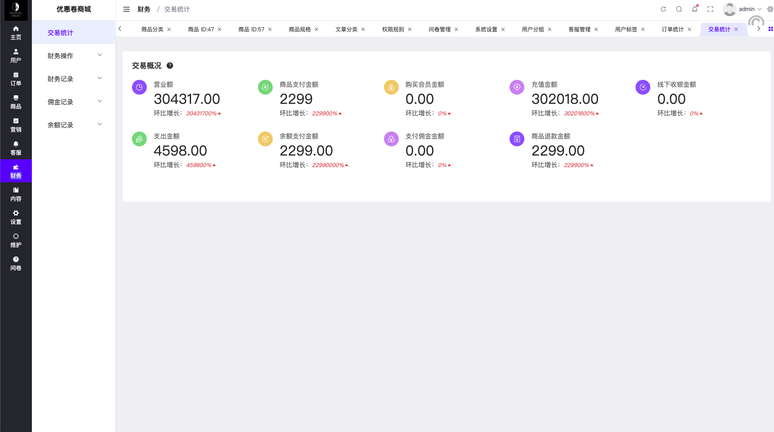774x432 pixels.
Task: Open the notification bell
Action: pyautogui.click(x=695, y=9)
